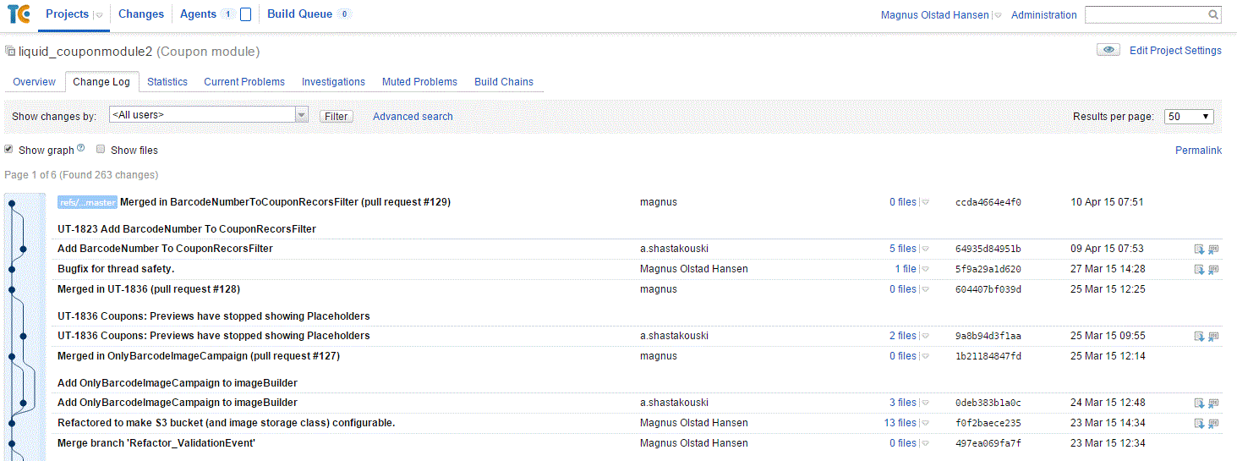Click commit hash 497ea069fa7f
This screenshot has width=1237, height=461.
point(988,443)
